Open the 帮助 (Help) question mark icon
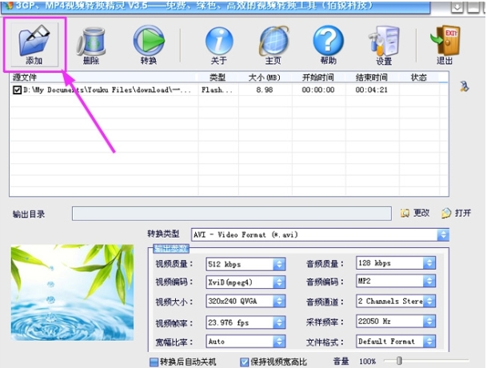487x368 pixels. 328,42
